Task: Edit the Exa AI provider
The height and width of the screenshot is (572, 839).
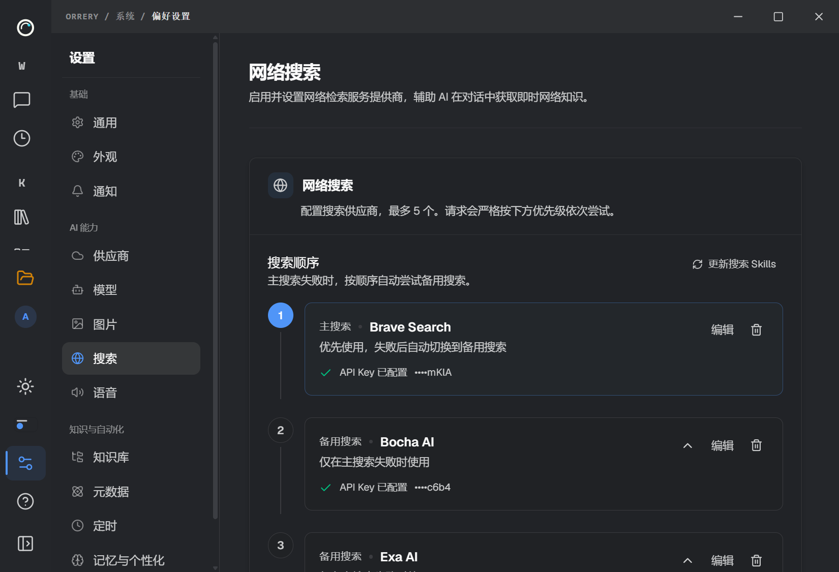Action: pyautogui.click(x=722, y=560)
